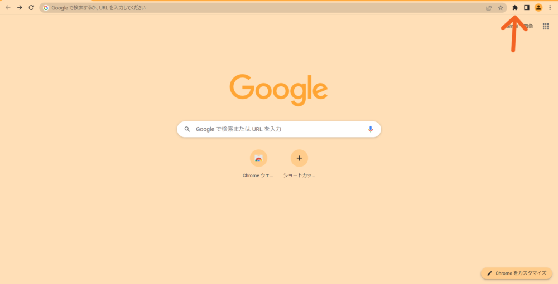
Task: Open the Google apps grid
Action: [x=546, y=26]
